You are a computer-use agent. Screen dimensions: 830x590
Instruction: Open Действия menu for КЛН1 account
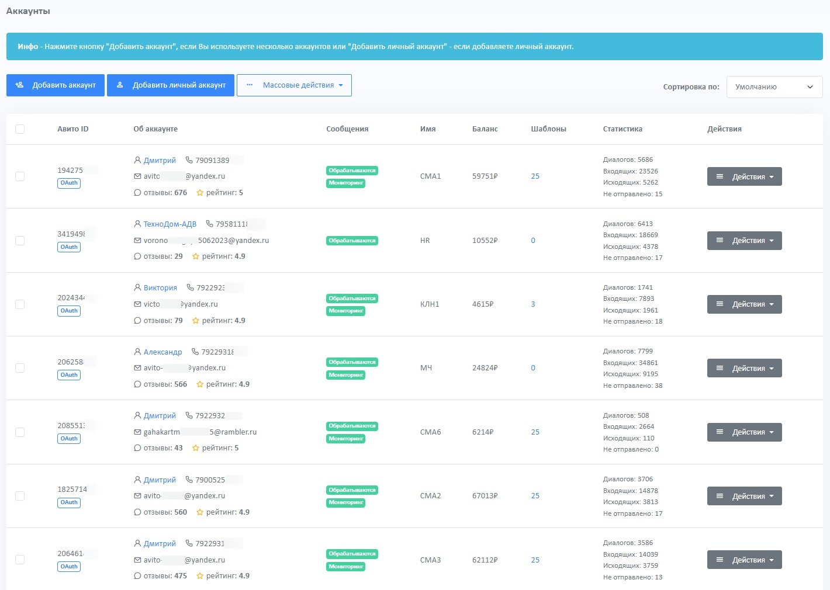tap(744, 304)
